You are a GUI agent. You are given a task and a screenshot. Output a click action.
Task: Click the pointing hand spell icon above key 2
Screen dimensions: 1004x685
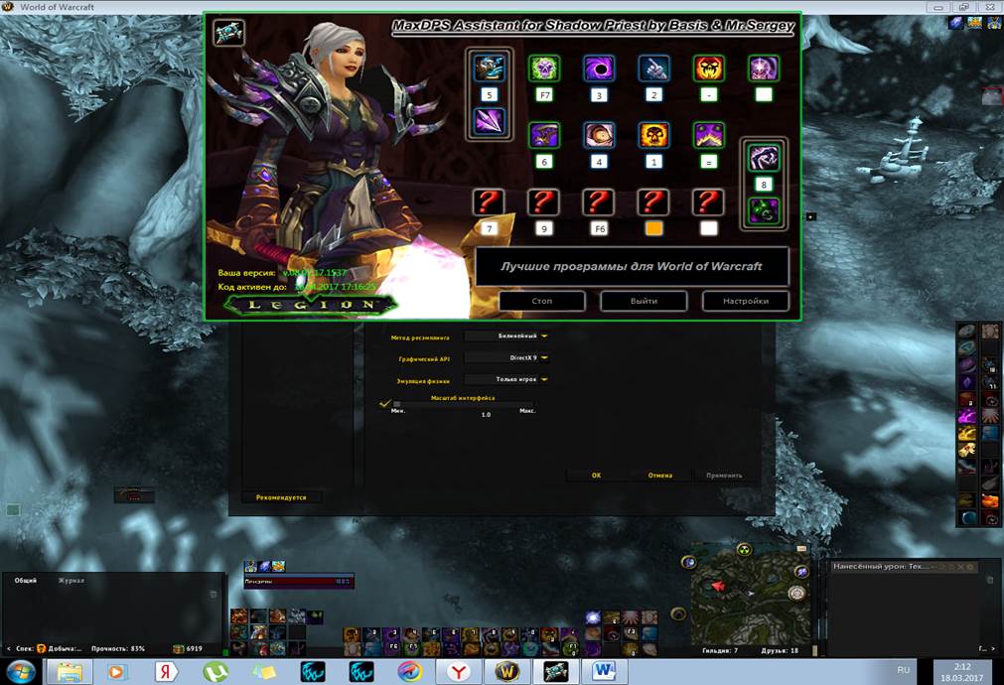click(653, 68)
